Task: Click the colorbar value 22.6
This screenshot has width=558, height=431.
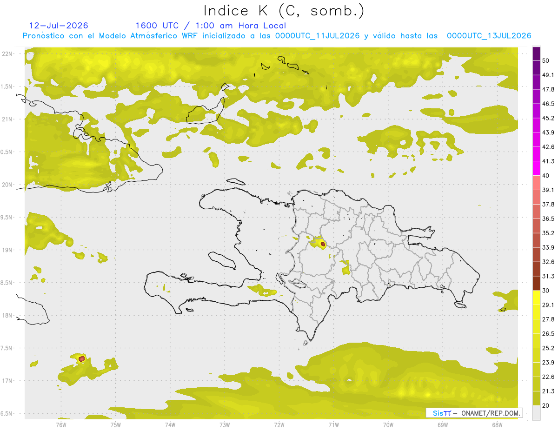Action: pos(548,377)
